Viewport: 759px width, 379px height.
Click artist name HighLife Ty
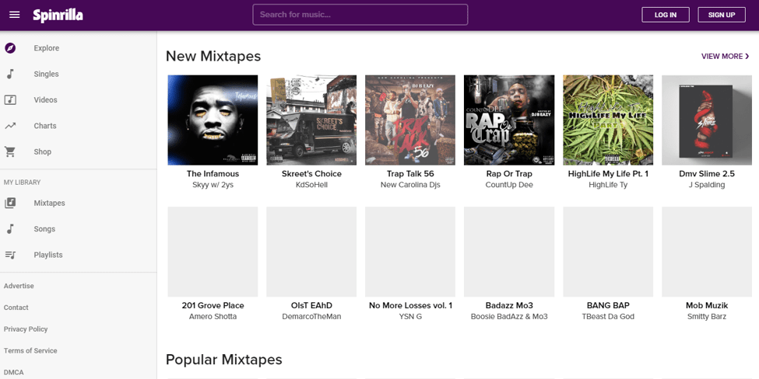[608, 185]
